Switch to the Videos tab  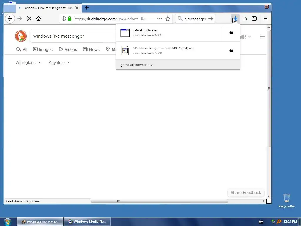[68, 49]
